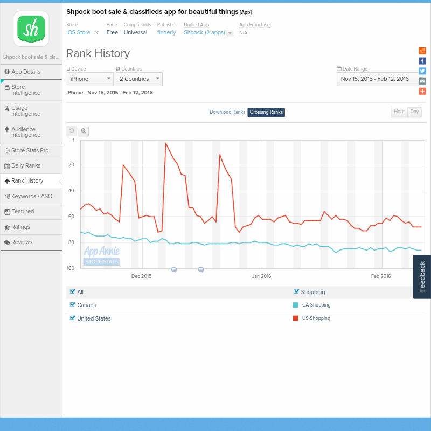This screenshot has width=431, height=431.
Task: Open finderly publisher link
Action: tap(166, 32)
